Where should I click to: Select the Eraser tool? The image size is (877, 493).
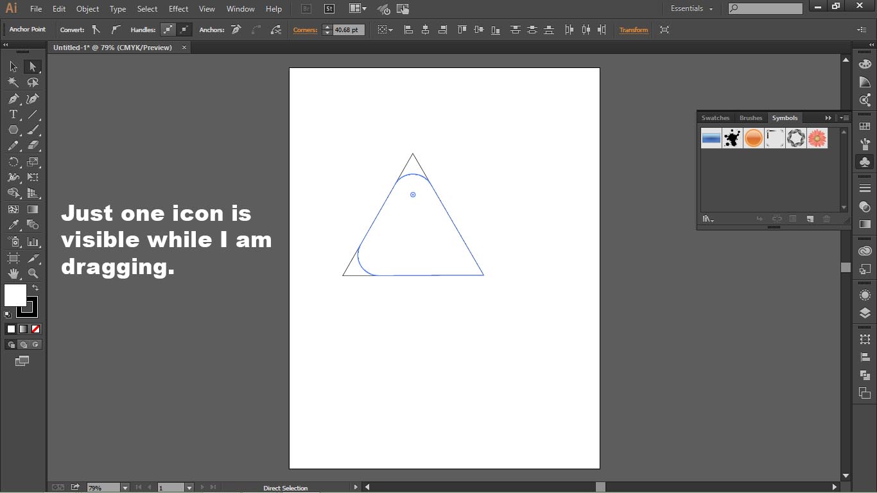tap(33, 146)
